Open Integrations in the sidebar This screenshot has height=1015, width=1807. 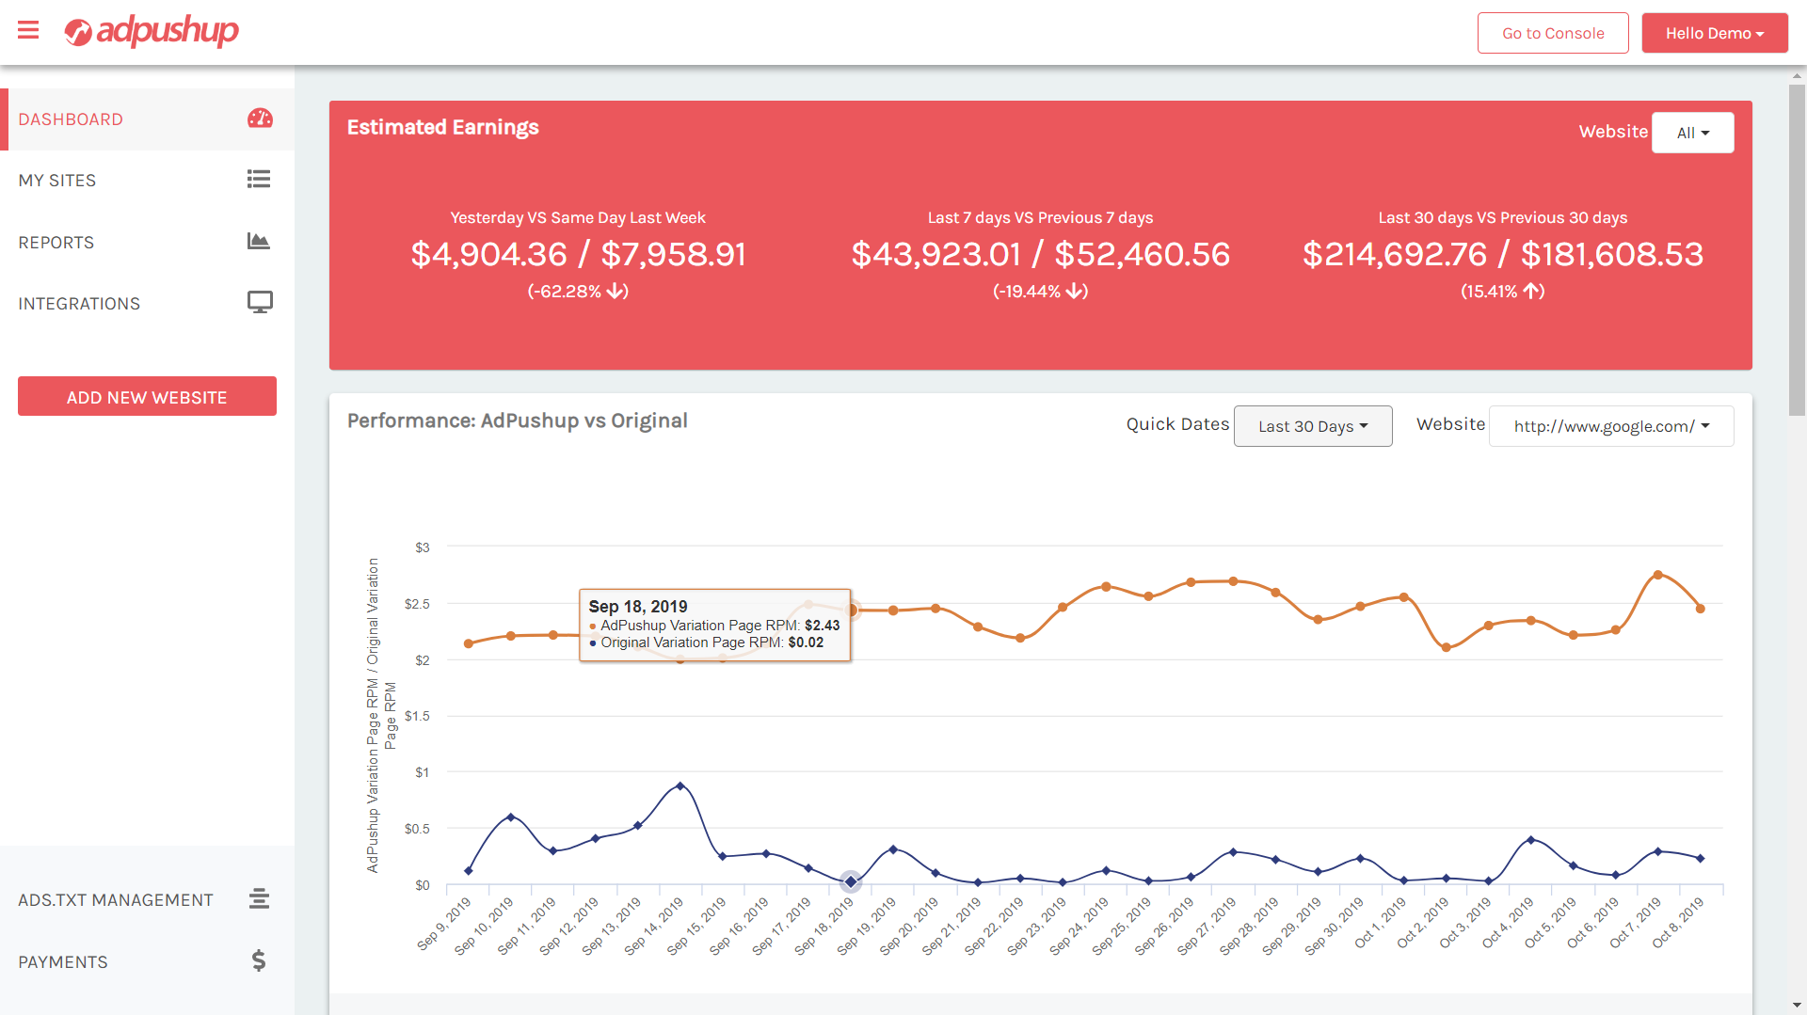click(x=147, y=304)
